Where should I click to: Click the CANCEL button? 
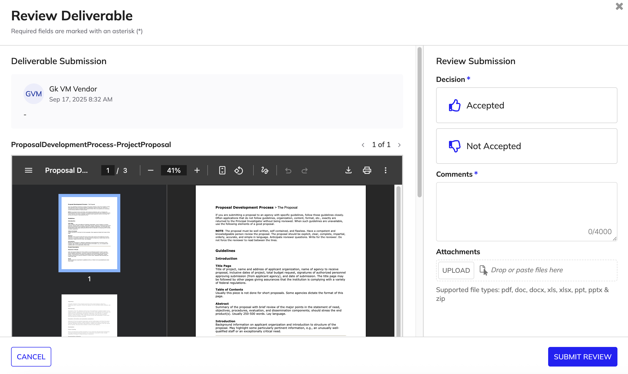pyautogui.click(x=31, y=357)
